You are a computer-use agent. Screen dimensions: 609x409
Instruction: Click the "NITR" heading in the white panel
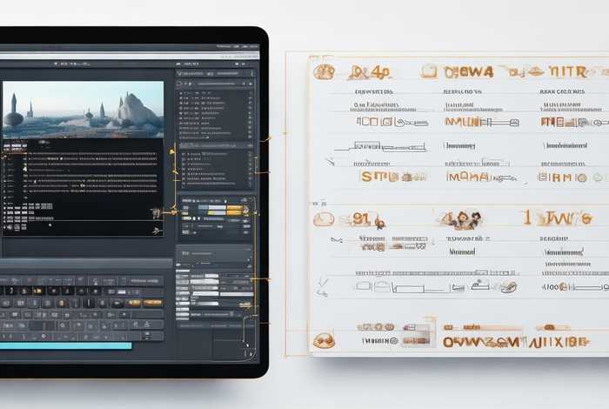[x=570, y=71]
